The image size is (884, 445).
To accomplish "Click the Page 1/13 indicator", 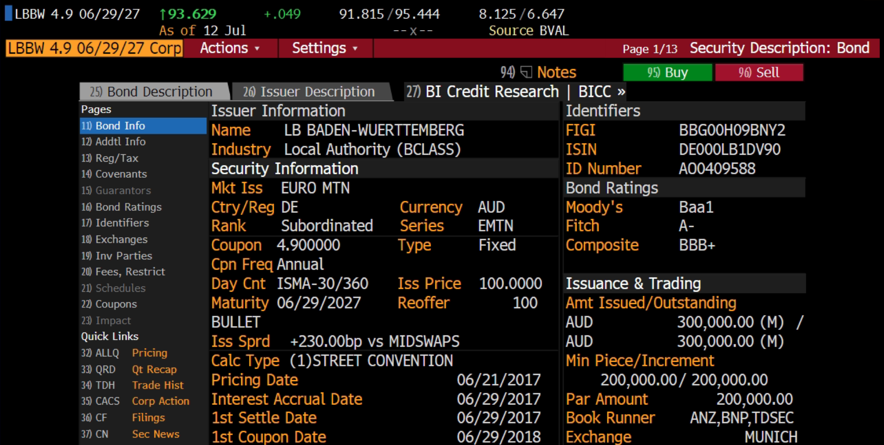I will [x=650, y=49].
